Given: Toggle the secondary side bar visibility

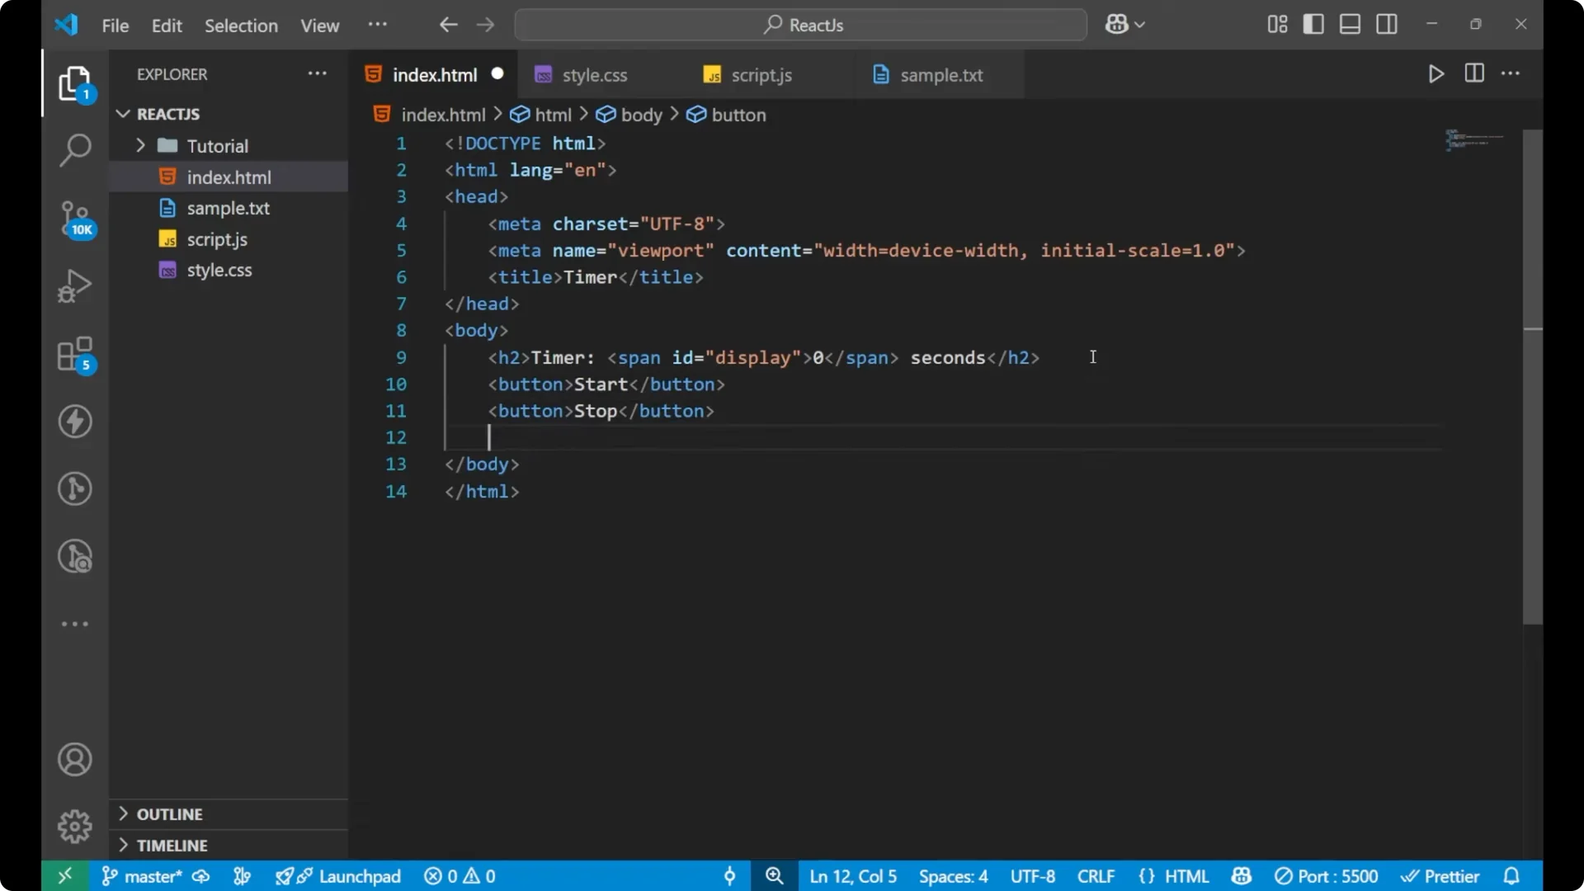Looking at the screenshot, I should (1387, 24).
